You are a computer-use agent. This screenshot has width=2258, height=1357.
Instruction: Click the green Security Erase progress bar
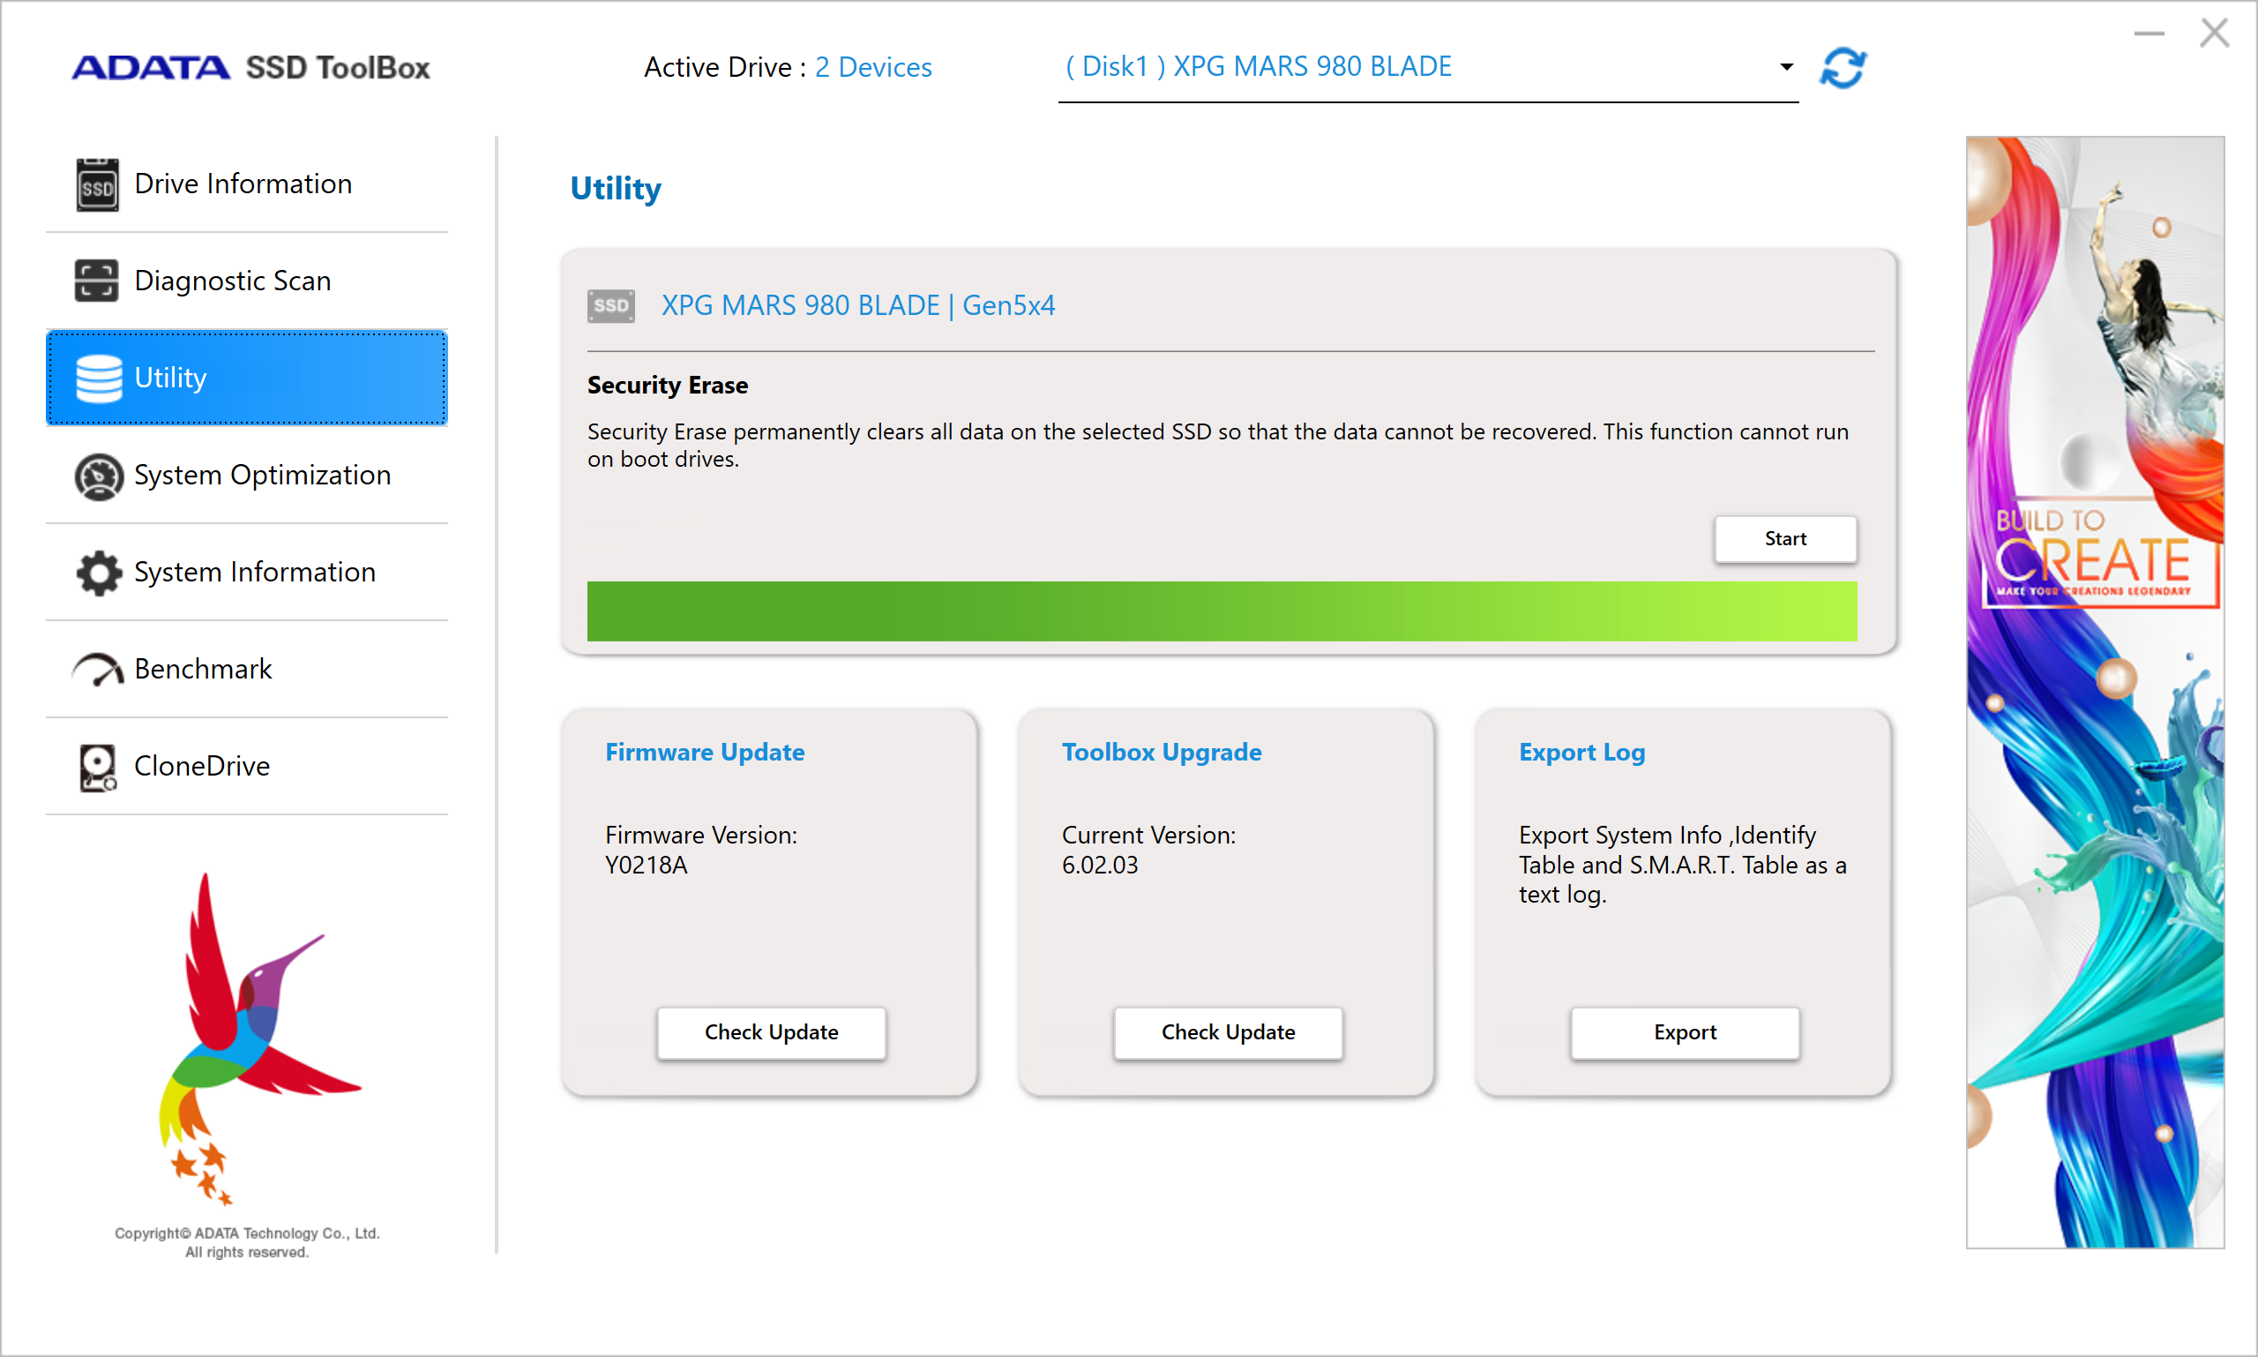click(x=1222, y=611)
